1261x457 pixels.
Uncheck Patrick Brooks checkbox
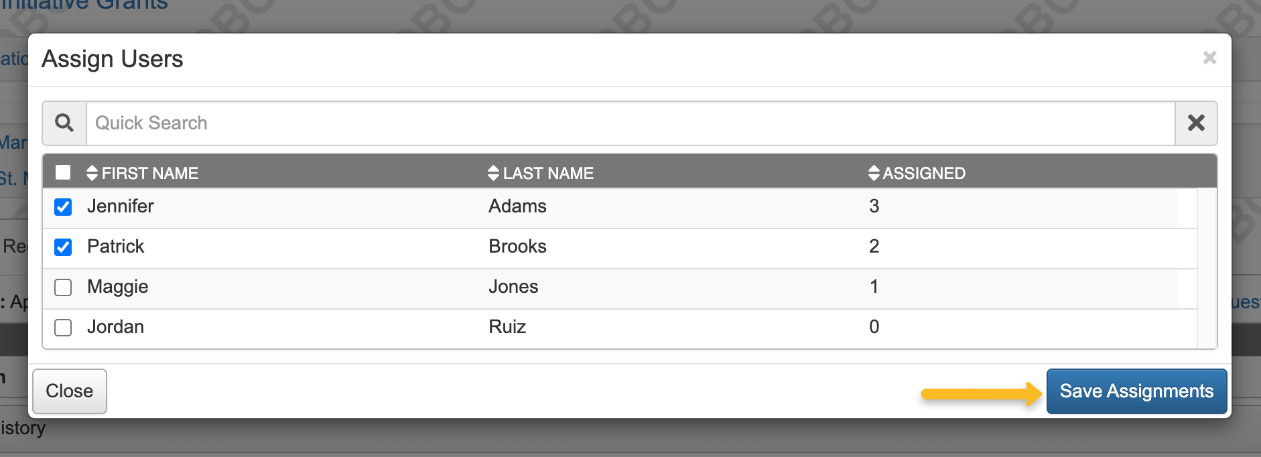coord(63,247)
